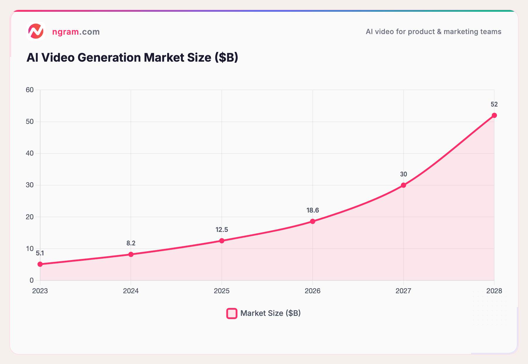Click the 2028 axis label

494,291
